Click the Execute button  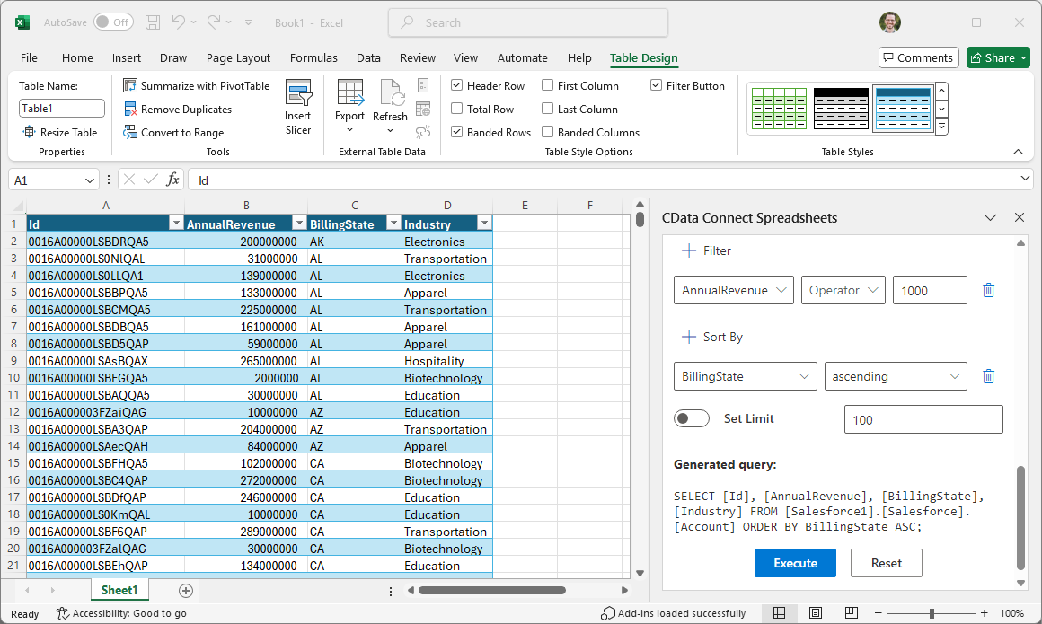795,563
